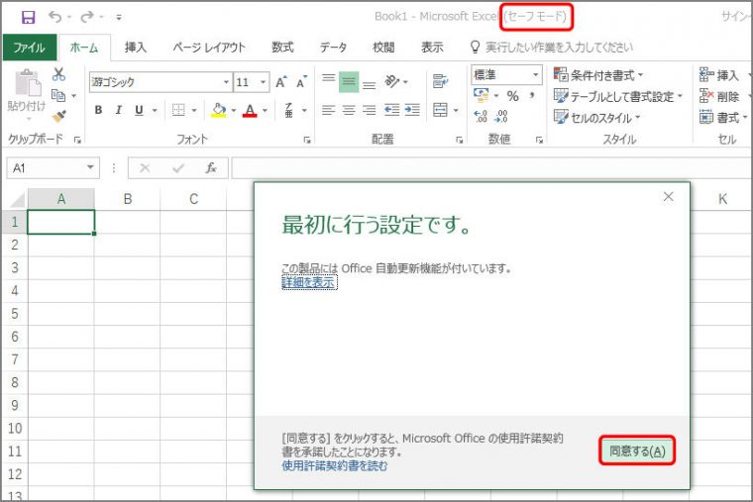Click the Align Right icon

tap(370, 110)
